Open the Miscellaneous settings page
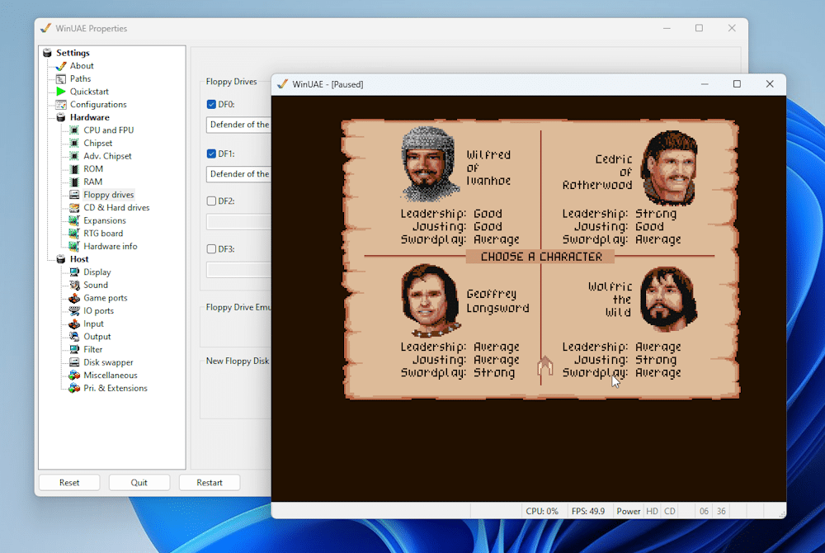The image size is (825, 553). [110, 376]
